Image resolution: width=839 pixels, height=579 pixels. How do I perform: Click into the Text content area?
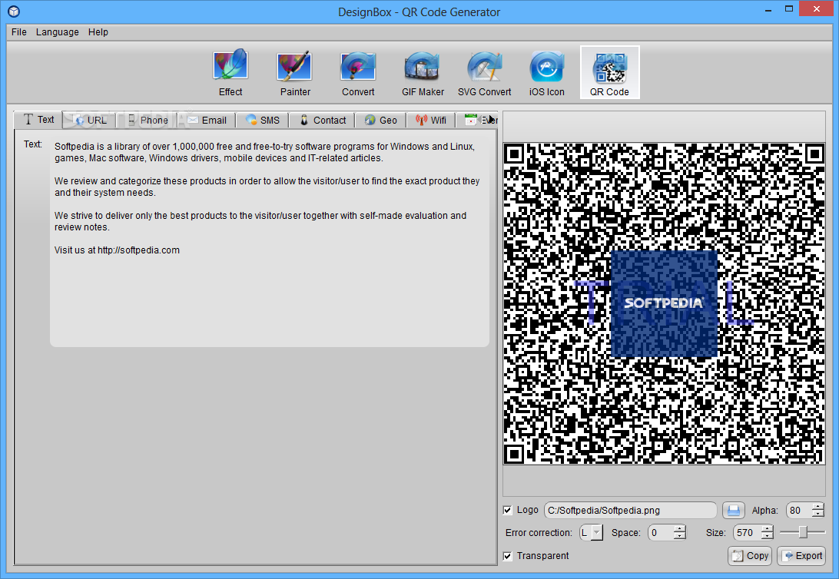tap(270, 242)
